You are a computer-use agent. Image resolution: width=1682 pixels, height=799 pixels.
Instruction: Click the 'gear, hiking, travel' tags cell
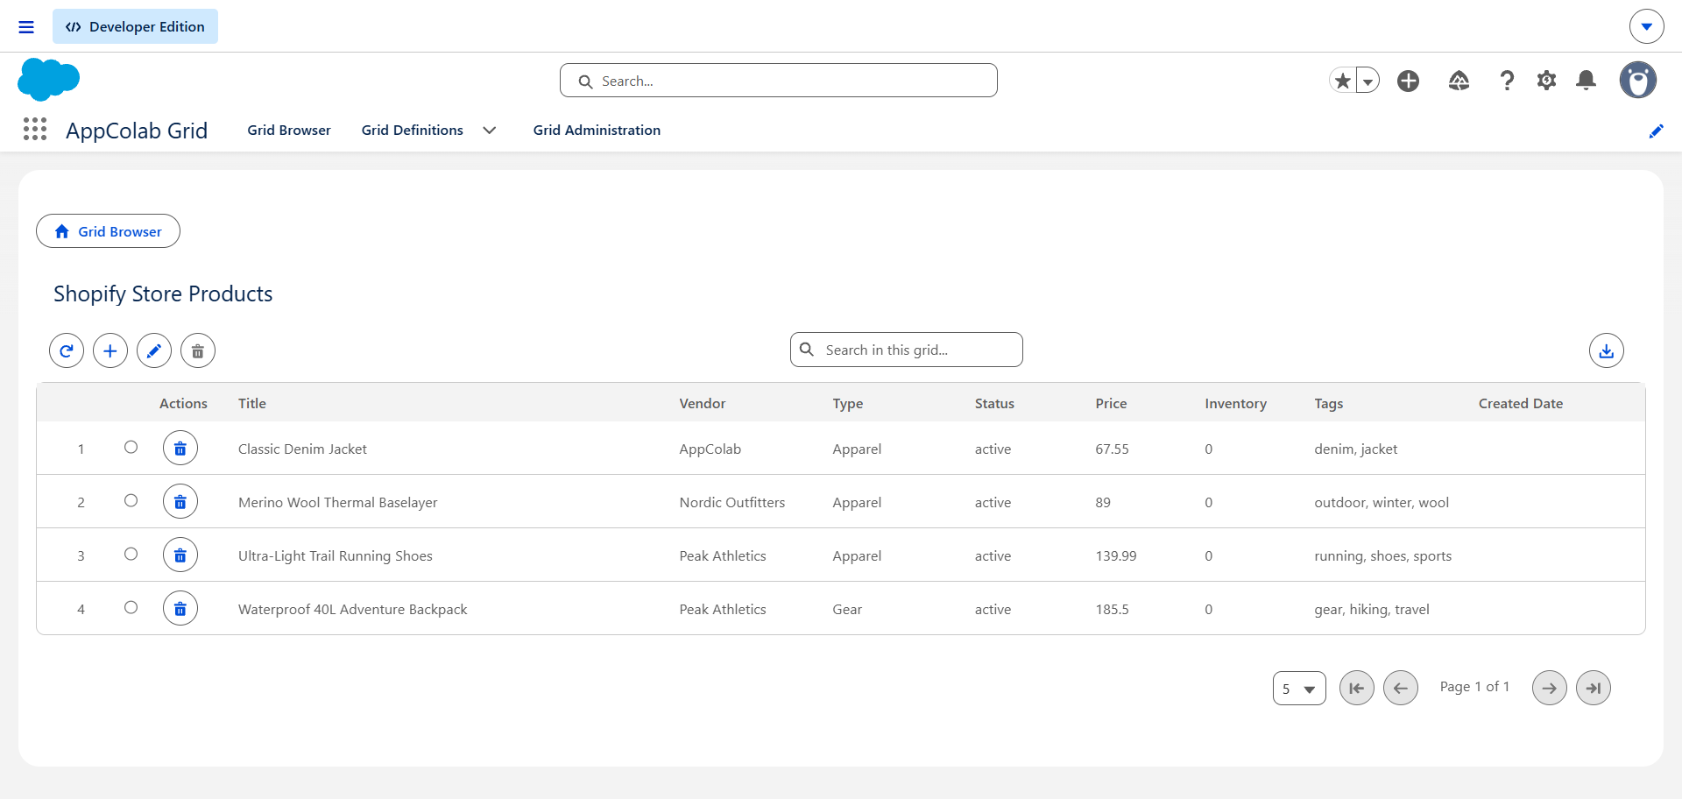[x=1372, y=609]
